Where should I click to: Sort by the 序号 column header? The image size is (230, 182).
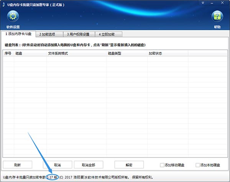click(8, 54)
